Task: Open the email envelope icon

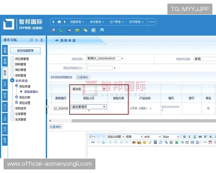Action: pos(77,30)
